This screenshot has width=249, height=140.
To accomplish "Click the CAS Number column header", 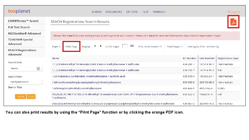I will 207,58.
